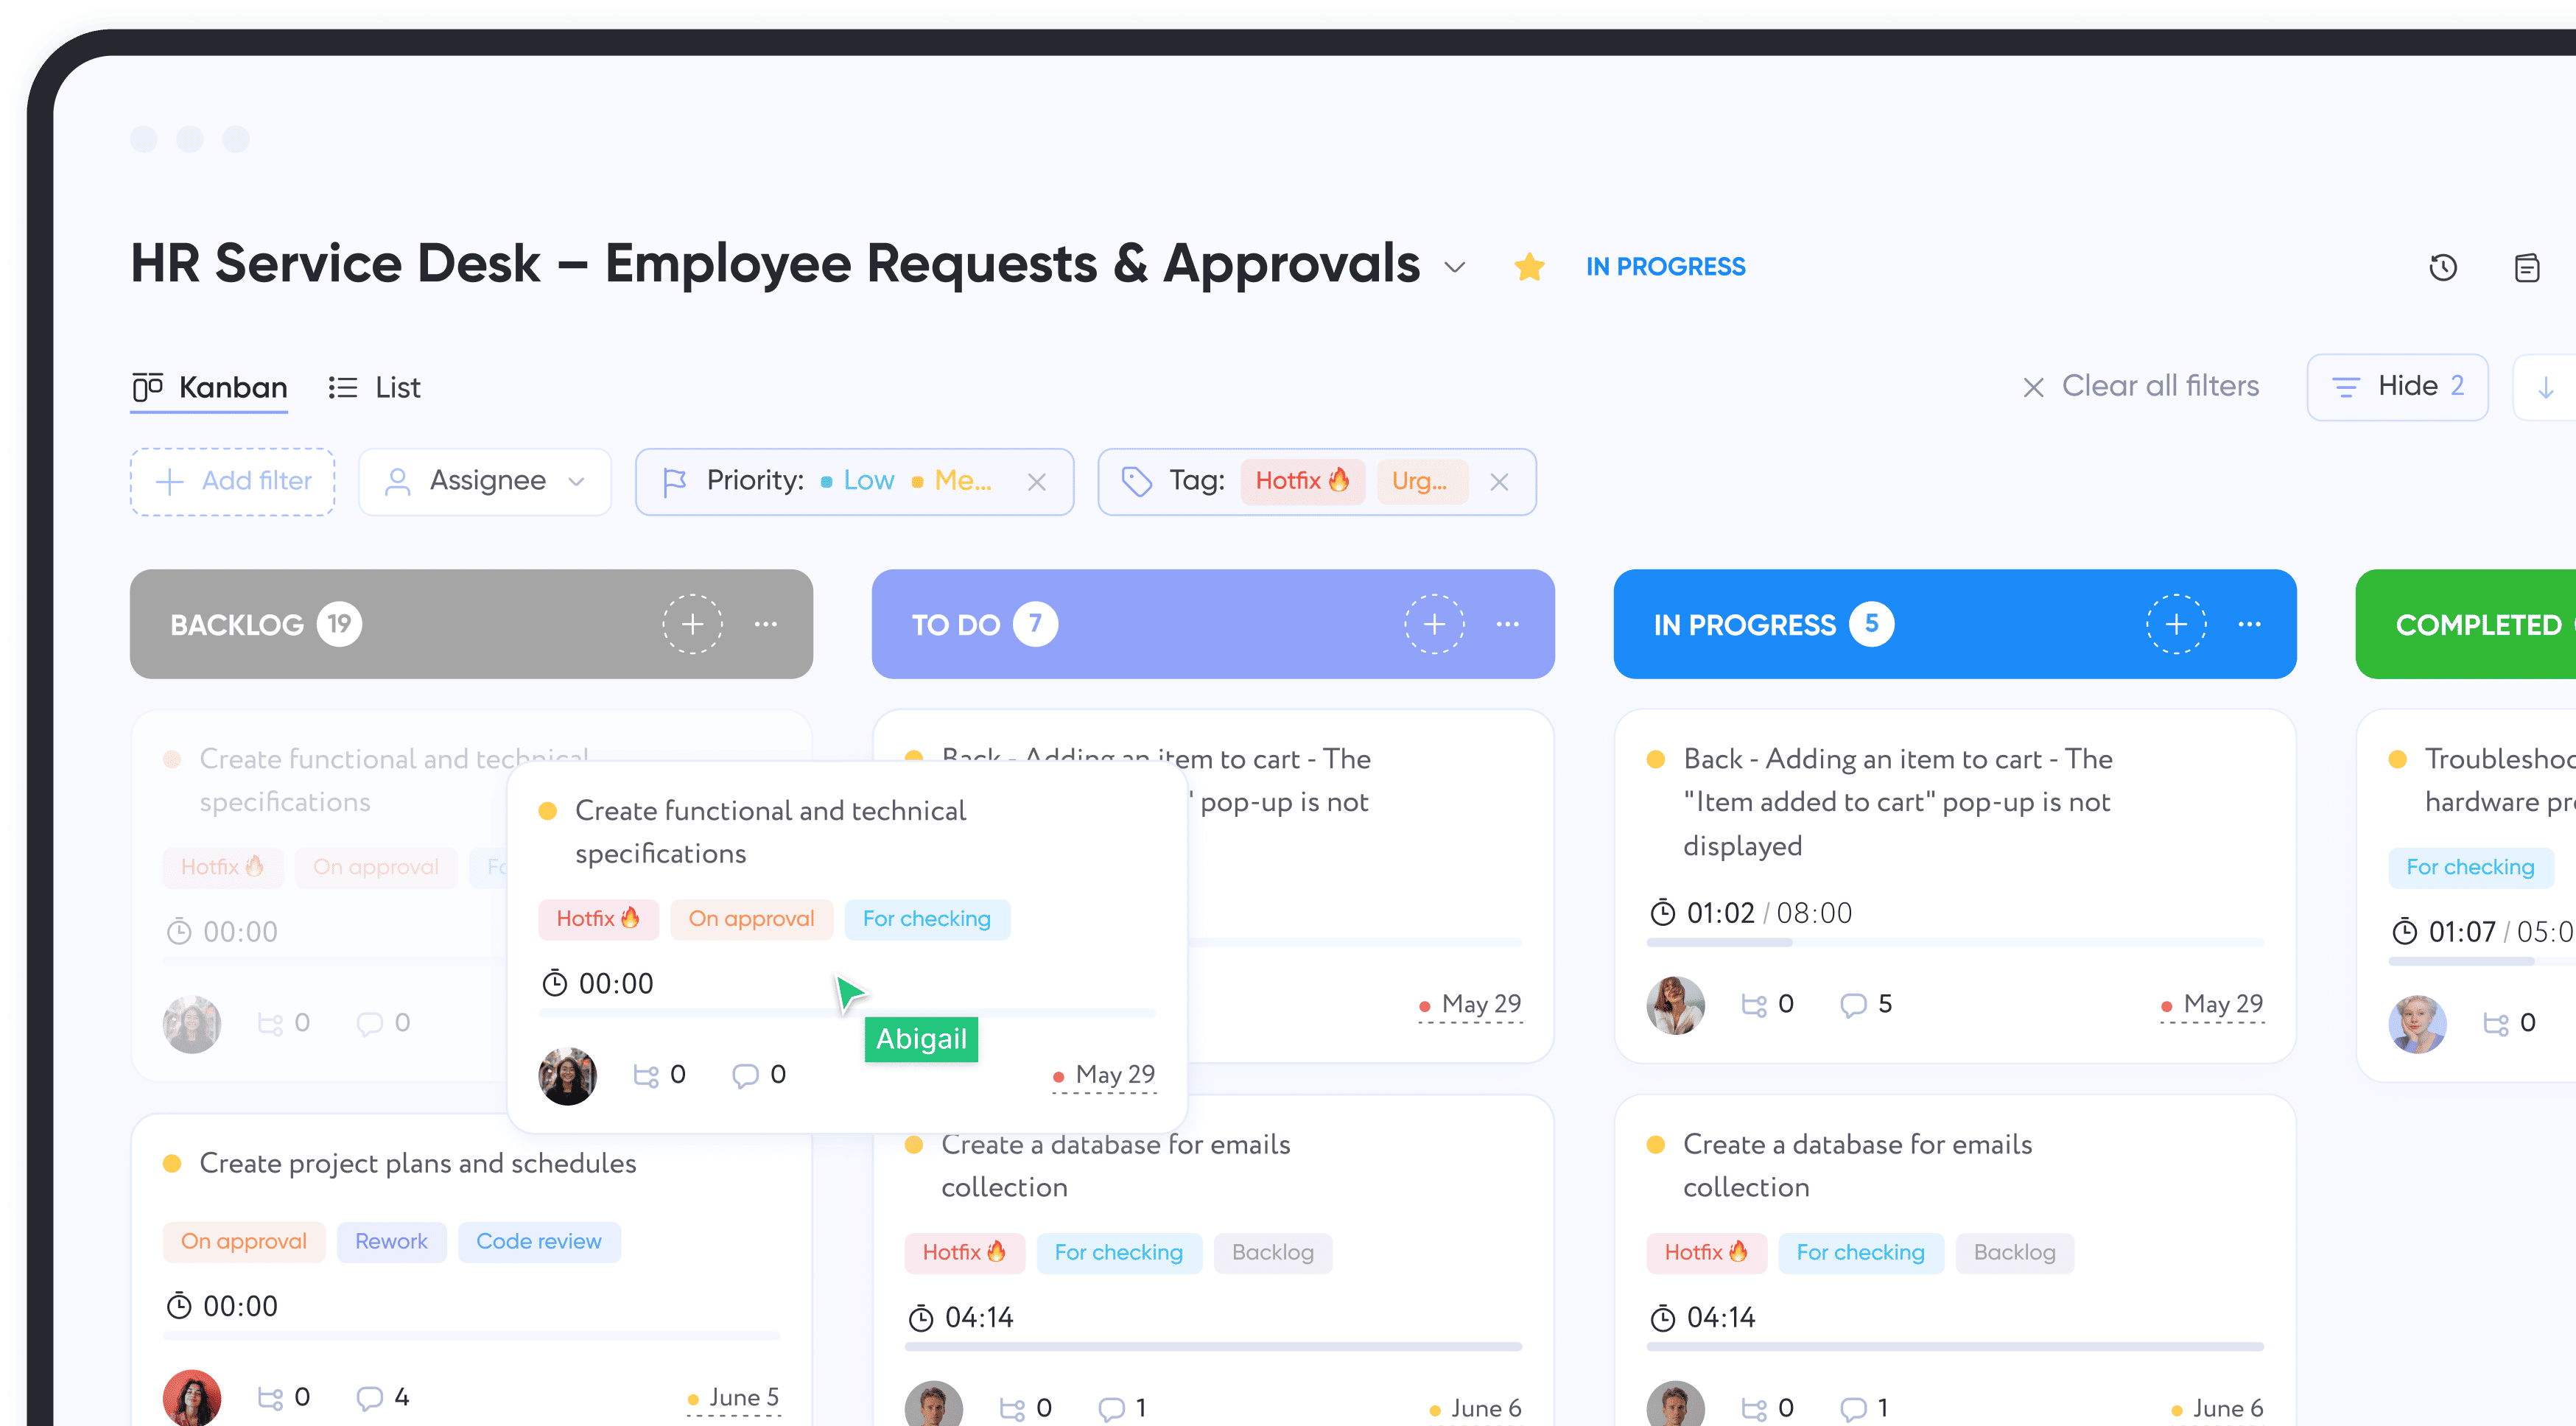Add a new card to the Backlog column
Image resolution: width=2576 pixels, height=1426 pixels.
(692, 624)
